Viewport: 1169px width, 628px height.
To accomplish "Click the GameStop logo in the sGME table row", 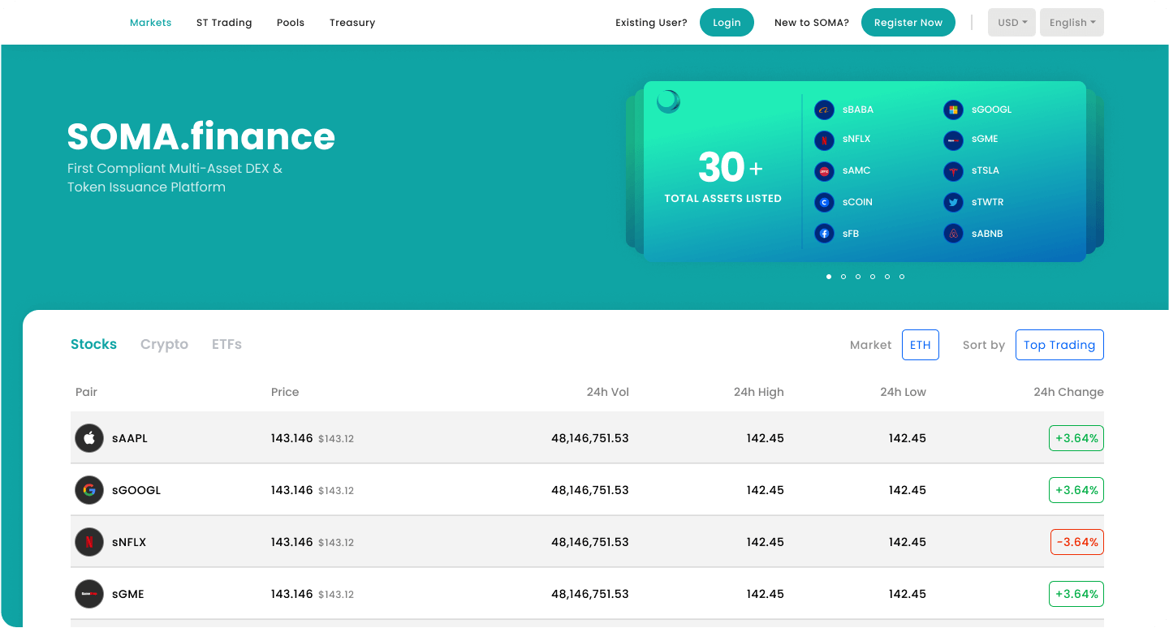I will pos(89,594).
